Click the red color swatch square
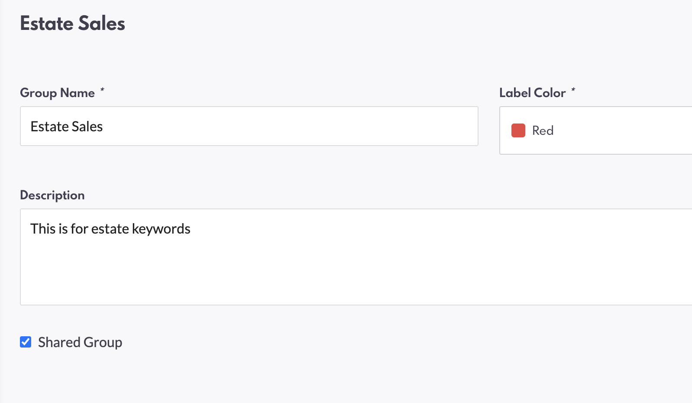The height and width of the screenshot is (403, 692). pyautogui.click(x=518, y=130)
